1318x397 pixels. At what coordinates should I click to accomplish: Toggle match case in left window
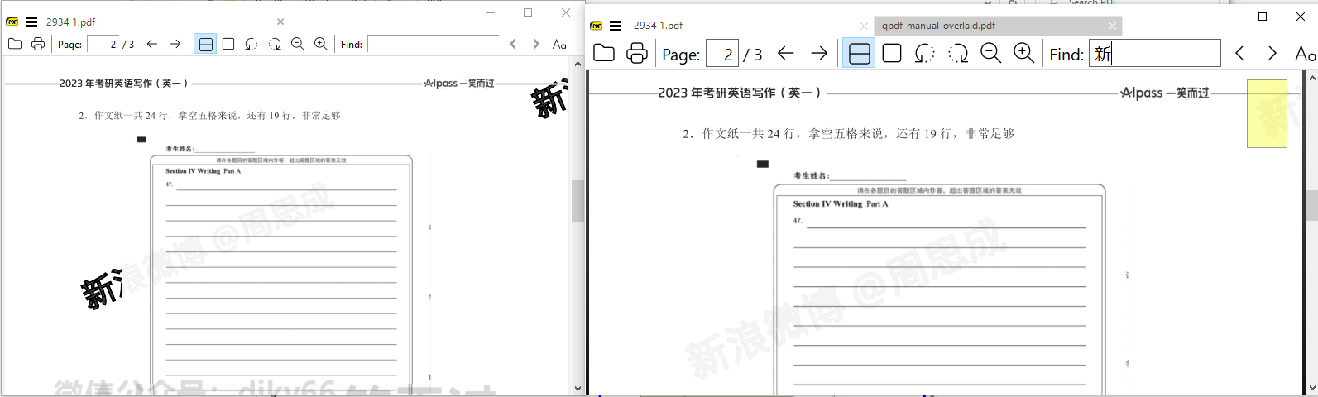coord(559,44)
